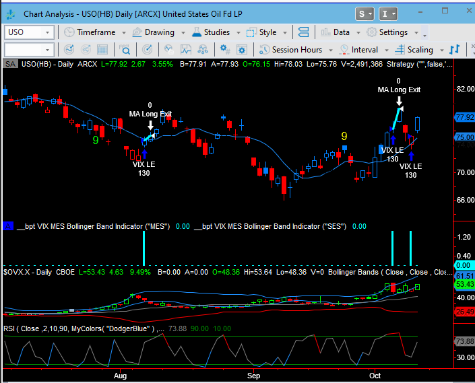
Task: Open the Settings menu
Action: 387,32
